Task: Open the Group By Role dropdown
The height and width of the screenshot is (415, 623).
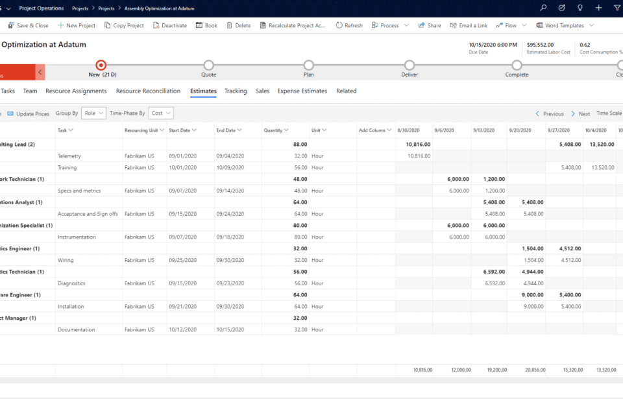Action: [94, 113]
